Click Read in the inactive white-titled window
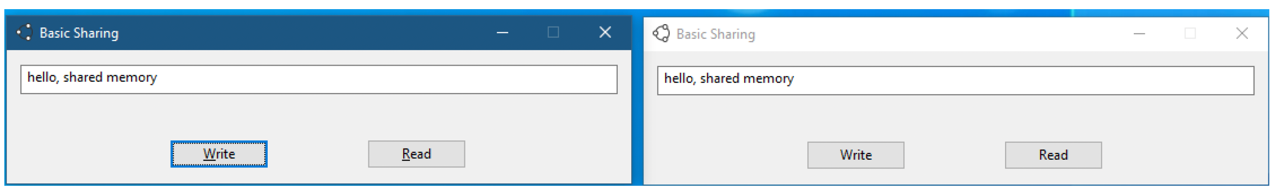 point(1053,155)
